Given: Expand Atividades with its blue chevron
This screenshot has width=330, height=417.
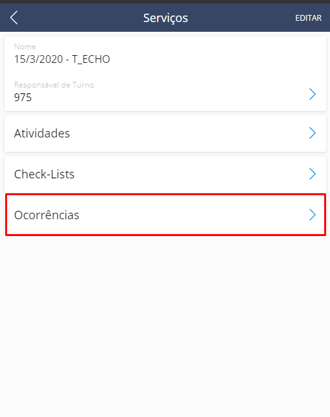Looking at the screenshot, I should [x=312, y=133].
